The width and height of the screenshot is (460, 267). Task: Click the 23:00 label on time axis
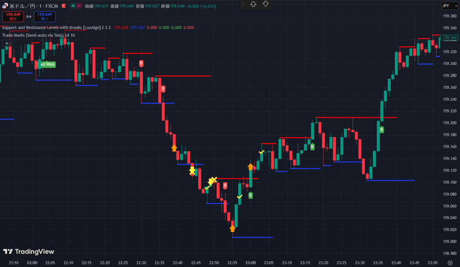pyautogui.click(x=251, y=263)
